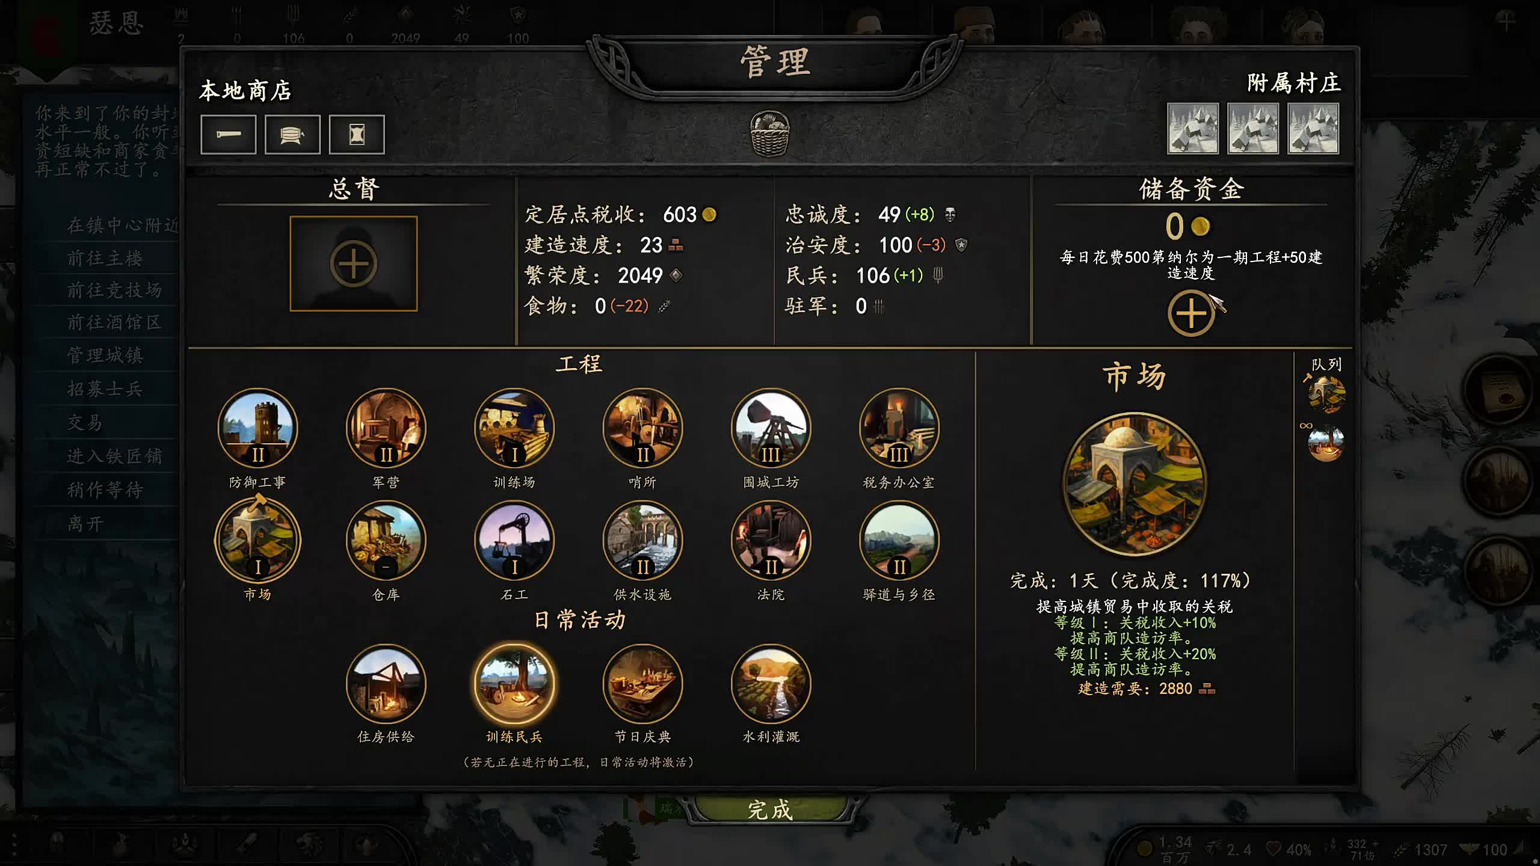Confirm with the 完成 button
1540x866 pixels.
pos(771,809)
